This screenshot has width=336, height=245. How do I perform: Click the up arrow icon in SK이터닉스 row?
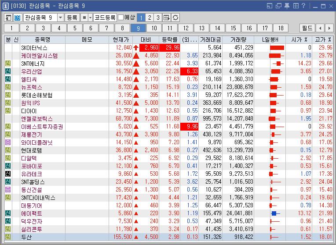136,47
